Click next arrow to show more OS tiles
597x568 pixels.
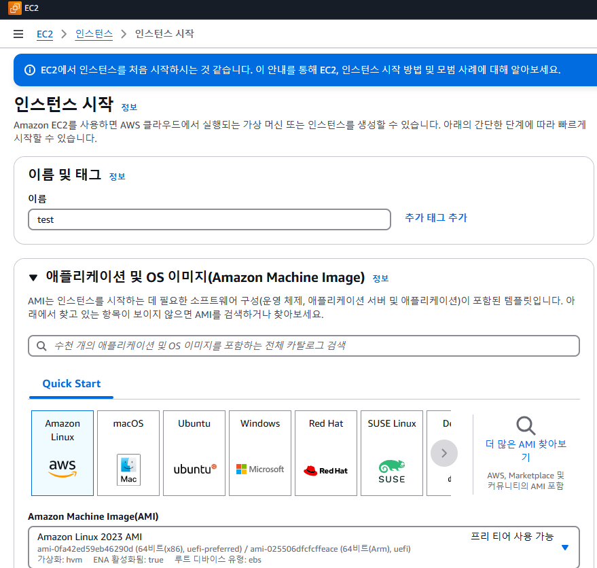click(444, 453)
